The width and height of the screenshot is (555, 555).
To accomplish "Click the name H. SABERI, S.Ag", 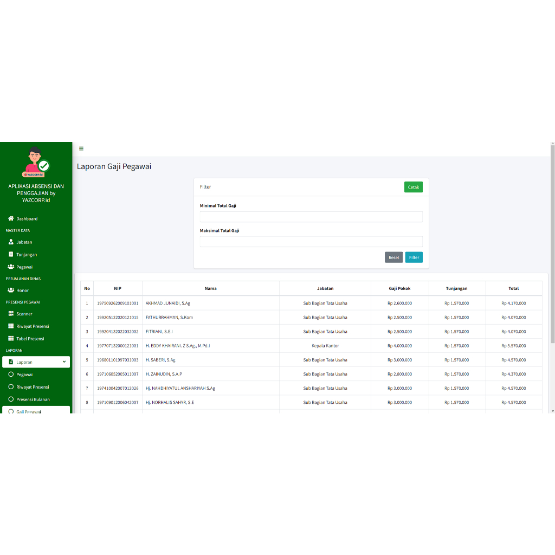I will coord(160,360).
